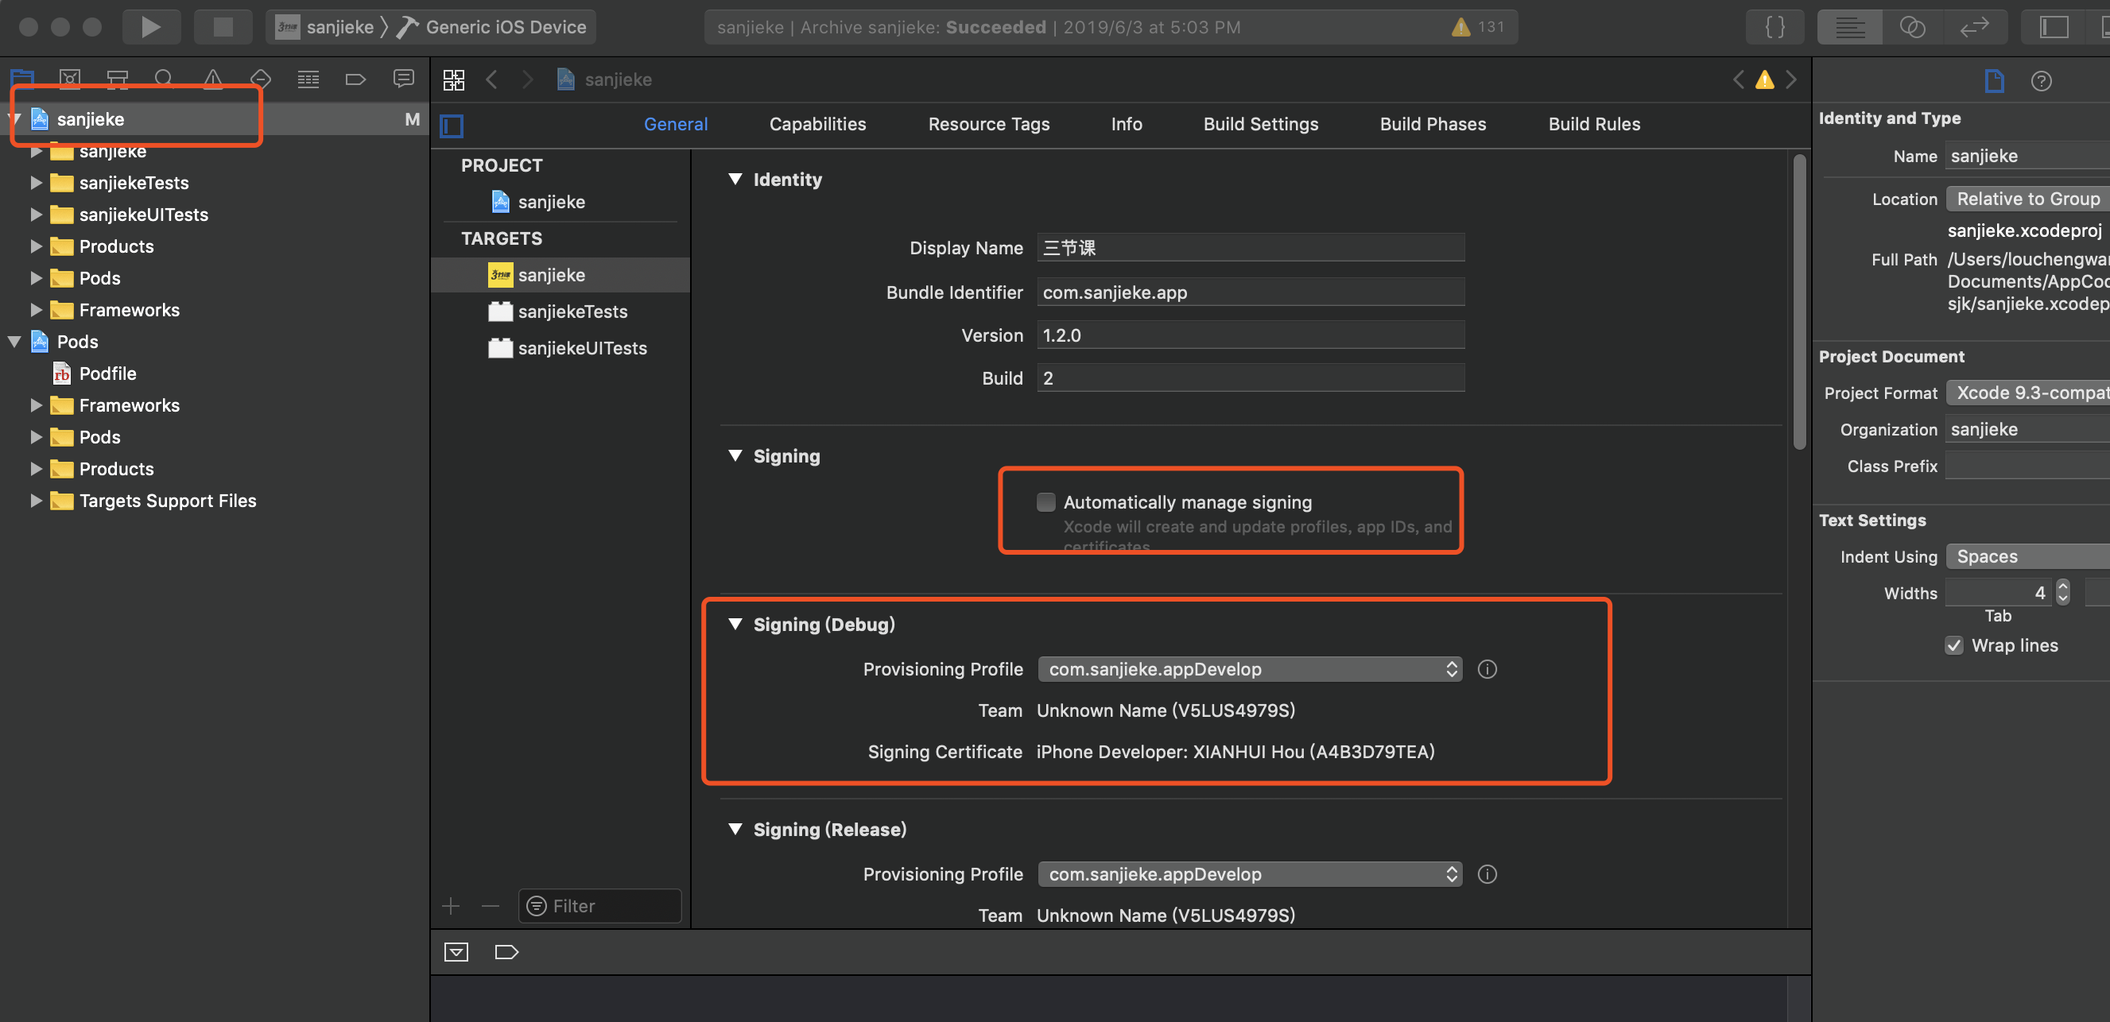Click the Run (play) button
Screen dimensions: 2110x1022
tap(150, 27)
